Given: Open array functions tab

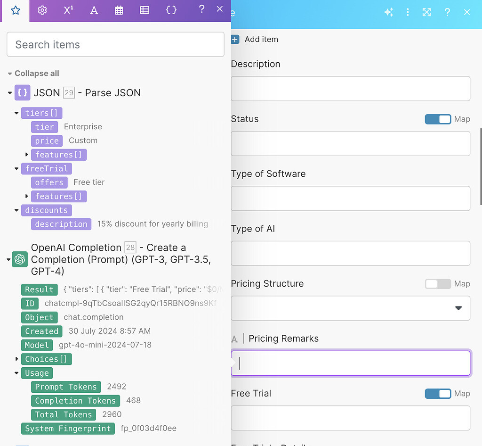Looking at the screenshot, I should [x=145, y=10].
